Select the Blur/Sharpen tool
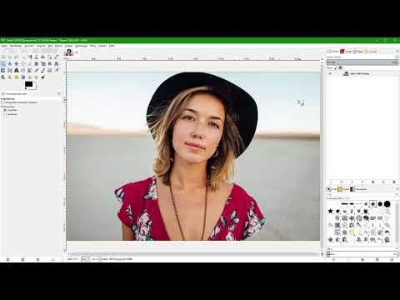This screenshot has height=300, width=400. coord(30,77)
